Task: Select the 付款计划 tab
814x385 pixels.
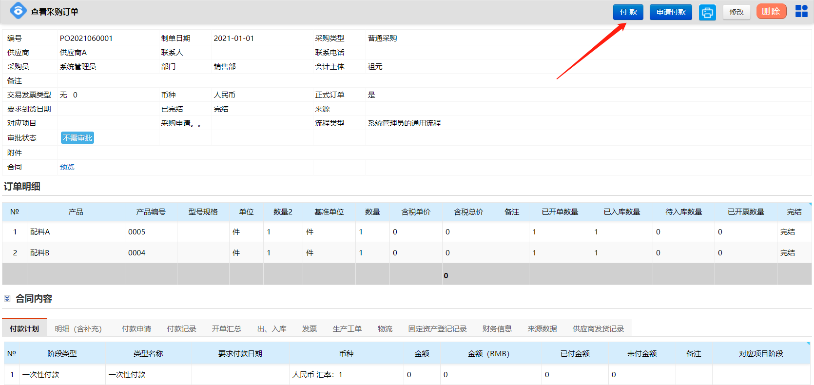Action: (24, 329)
